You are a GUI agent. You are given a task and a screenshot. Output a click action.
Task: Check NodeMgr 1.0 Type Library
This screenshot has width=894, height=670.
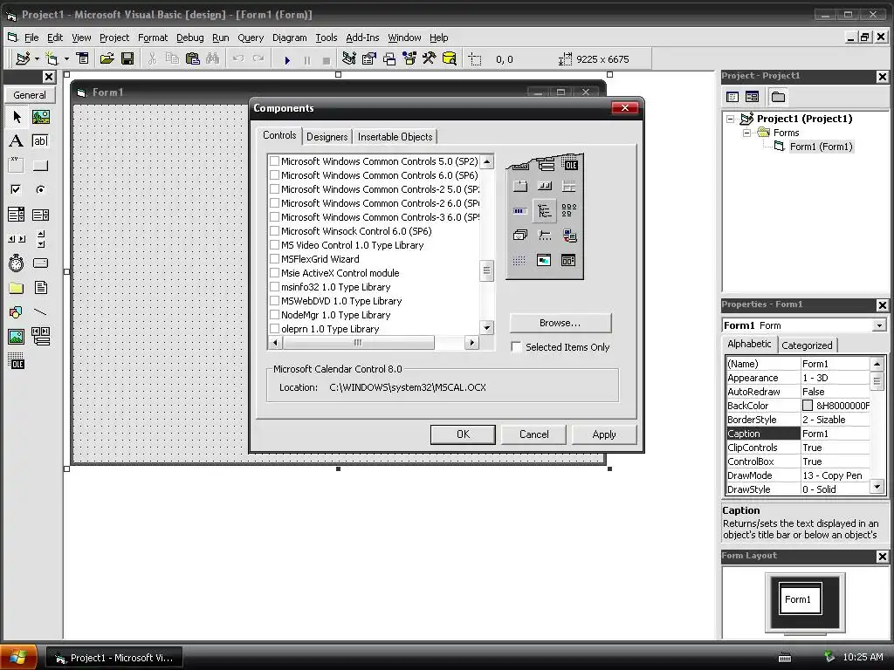click(x=275, y=315)
